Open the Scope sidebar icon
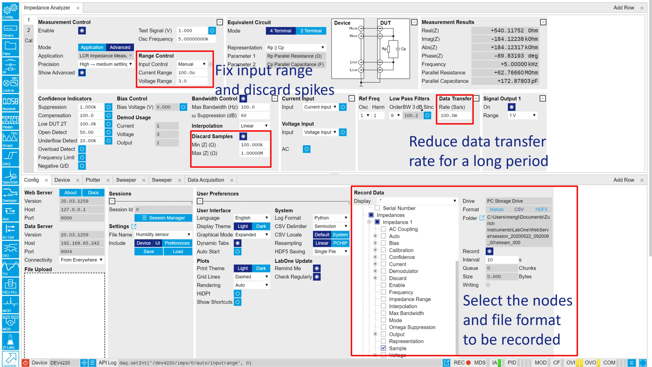The width and height of the screenshot is (652, 367). [10, 139]
